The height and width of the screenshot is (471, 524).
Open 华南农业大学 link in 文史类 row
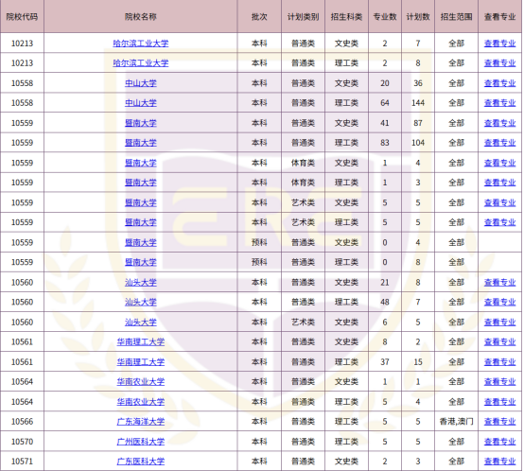pyautogui.click(x=141, y=381)
